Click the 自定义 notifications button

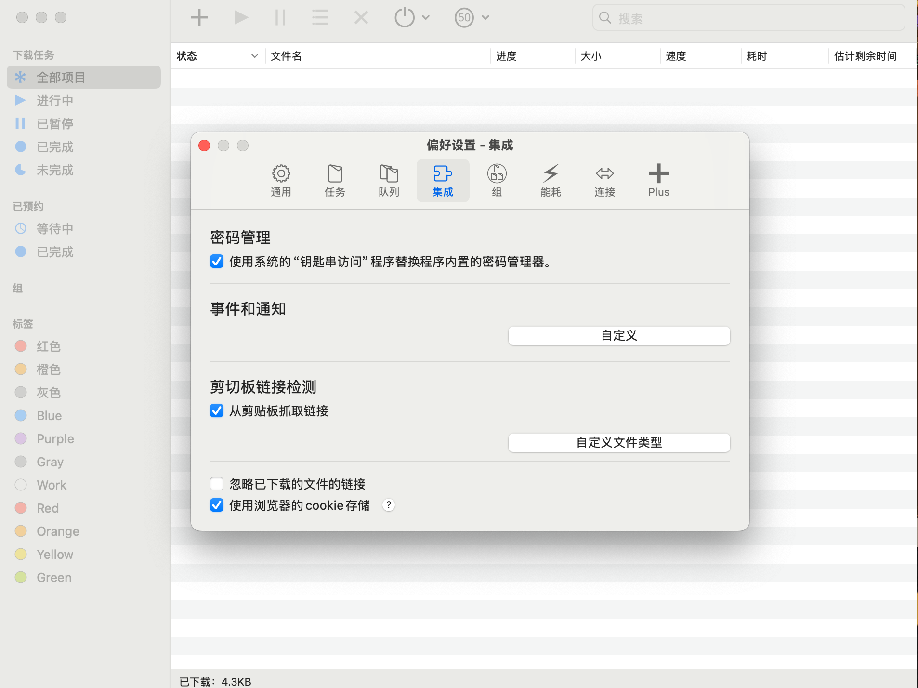click(x=618, y=336)
